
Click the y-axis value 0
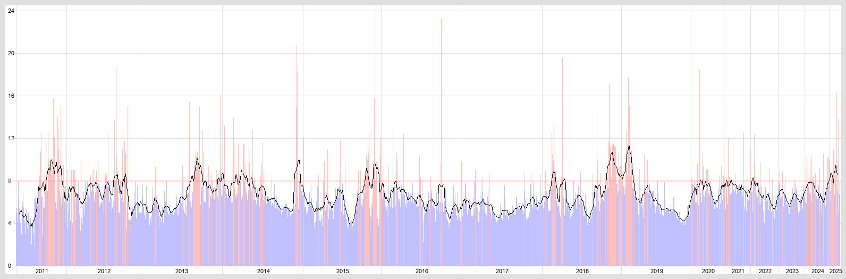10,266
